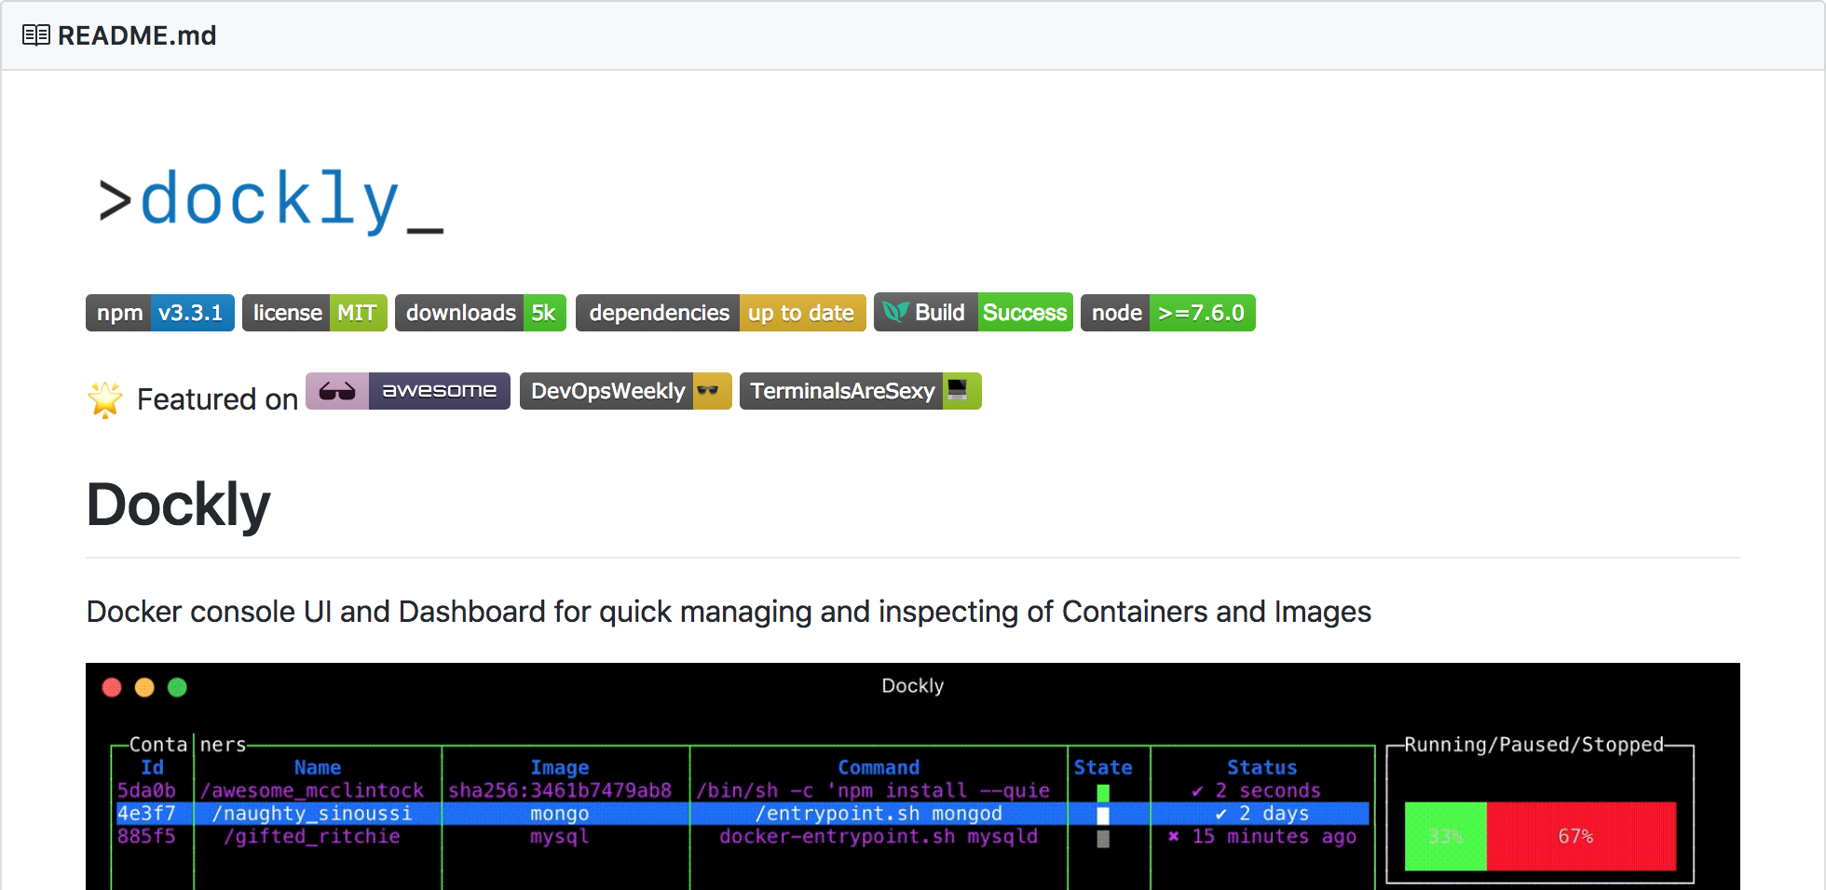Open the TerminalsAreSexy badge

point(861,391)
